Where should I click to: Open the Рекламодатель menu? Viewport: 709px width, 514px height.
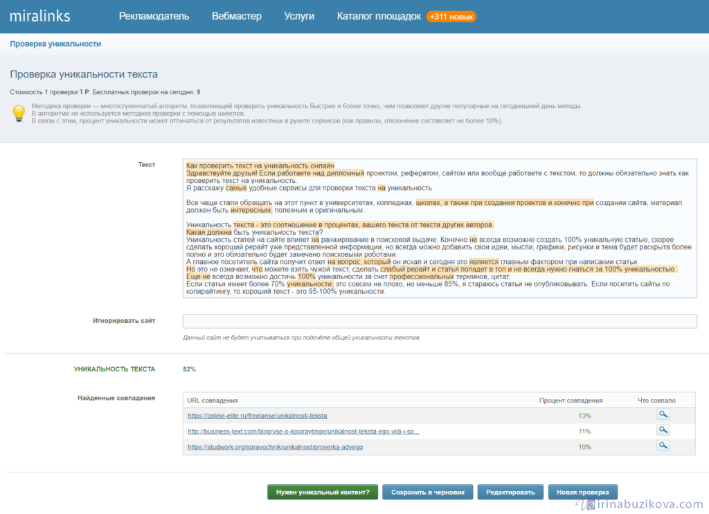tap(154, 16)
